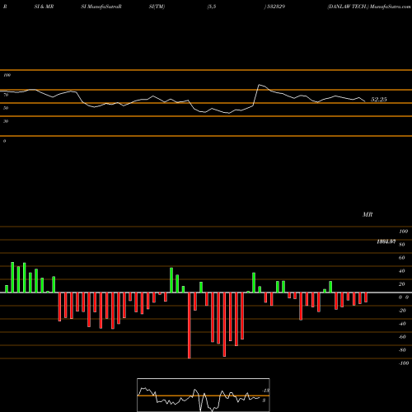Click the RSI value label 52.25
The image size is (412, 412).
click(379, 100)
